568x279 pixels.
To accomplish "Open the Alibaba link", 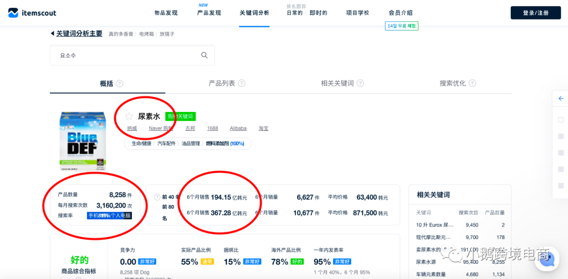I will pos(238,128).
